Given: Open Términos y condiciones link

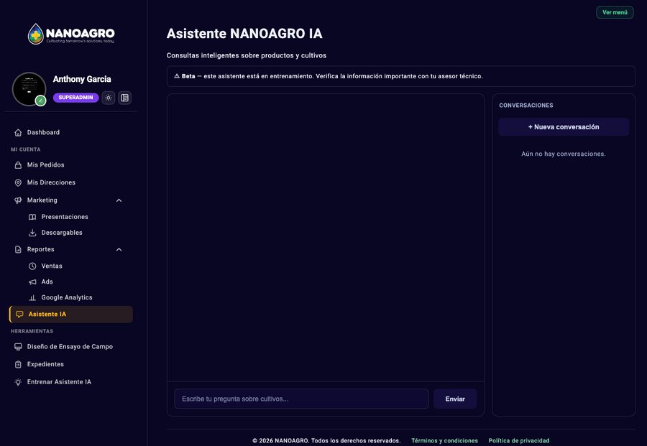Looking at the screenshot, I should pos(445,441).
